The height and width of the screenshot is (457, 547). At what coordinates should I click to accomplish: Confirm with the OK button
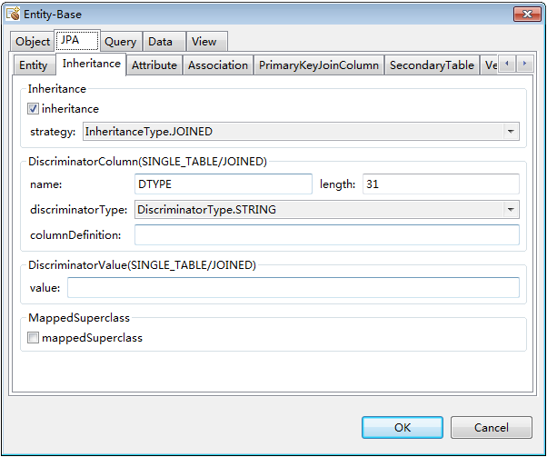[403, 427]
